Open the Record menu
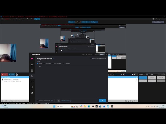The height and width of the screenshot is (124, 166). 12,19
